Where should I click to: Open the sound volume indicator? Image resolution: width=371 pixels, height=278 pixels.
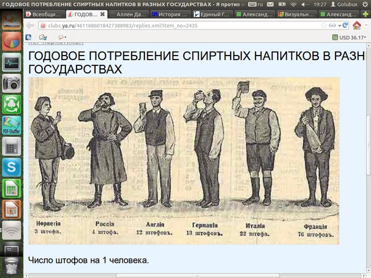point(305,4)
